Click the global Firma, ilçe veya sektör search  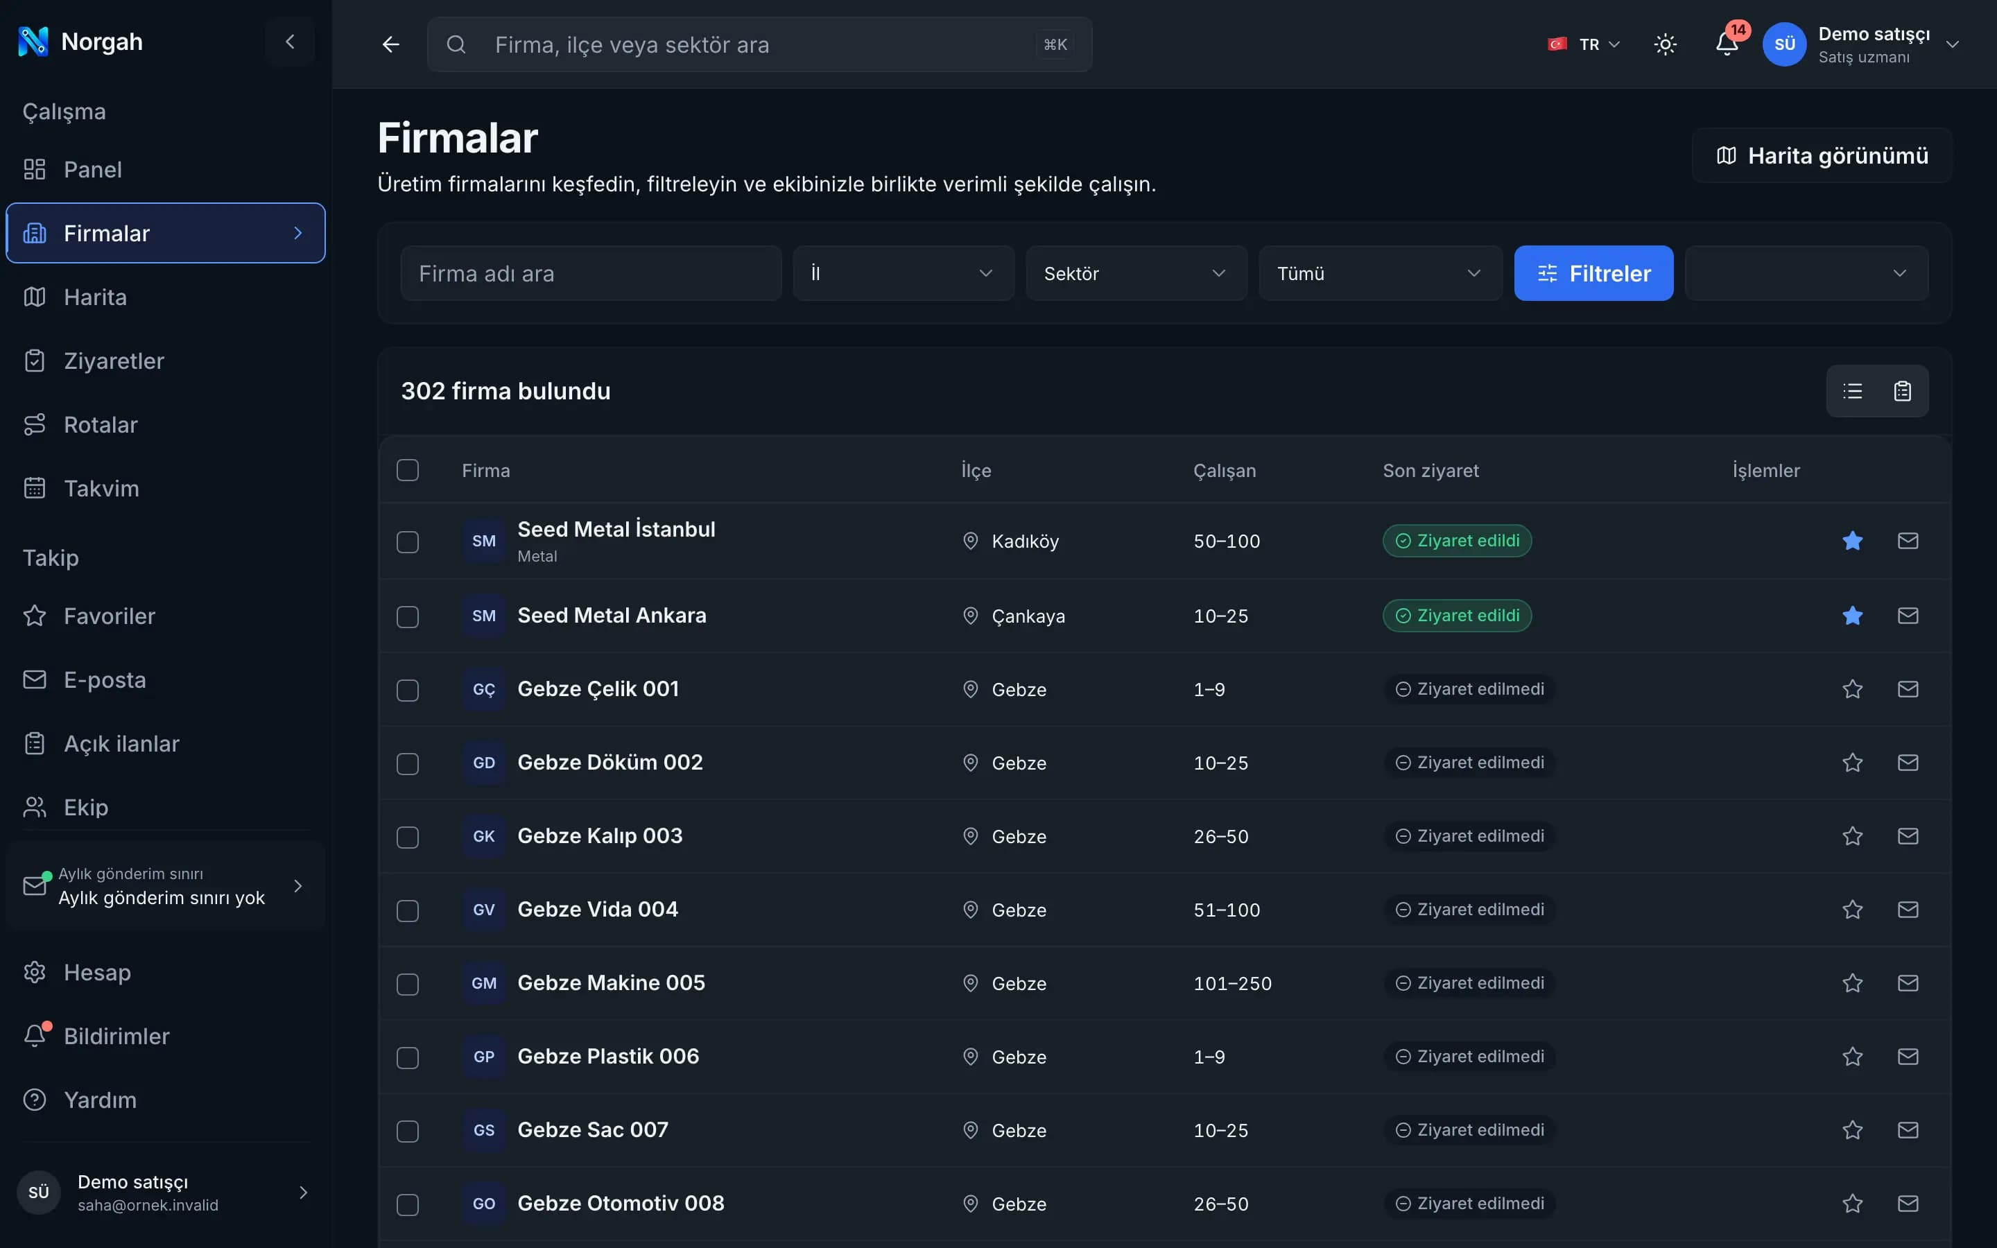pyautogui.click(x=759, y=44)
